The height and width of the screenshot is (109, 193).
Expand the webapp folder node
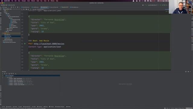(6, 30)
